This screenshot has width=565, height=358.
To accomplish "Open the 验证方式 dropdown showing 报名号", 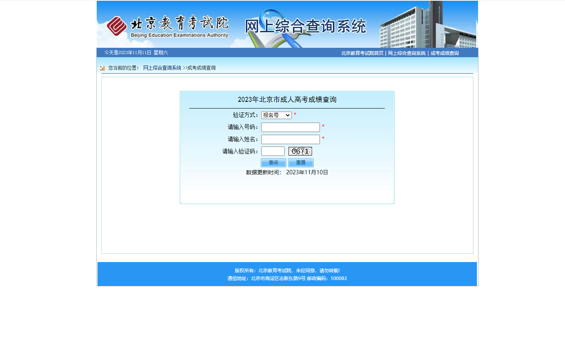I will (x=276, y=115).
